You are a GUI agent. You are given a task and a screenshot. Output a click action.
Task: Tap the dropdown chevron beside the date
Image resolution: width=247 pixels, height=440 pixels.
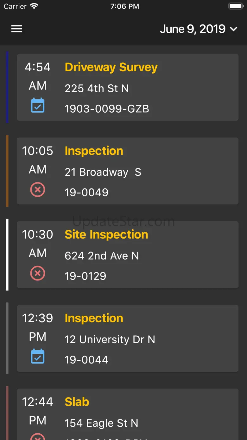[x=233, y=29]
